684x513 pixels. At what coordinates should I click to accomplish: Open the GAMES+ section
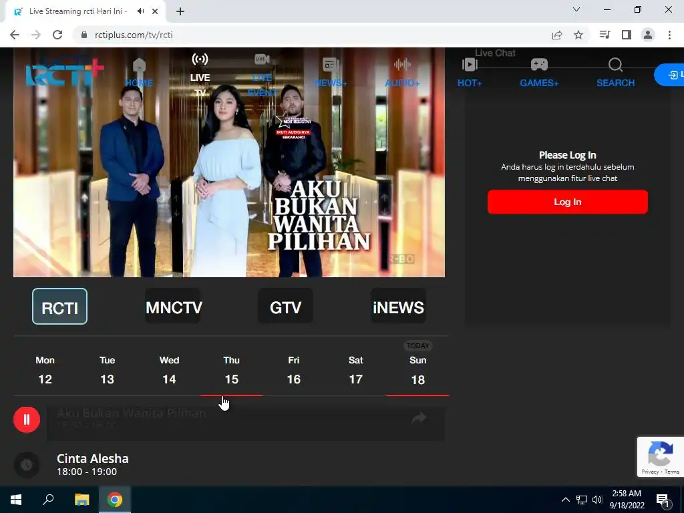pyautogui.click(x=539, y=73)
